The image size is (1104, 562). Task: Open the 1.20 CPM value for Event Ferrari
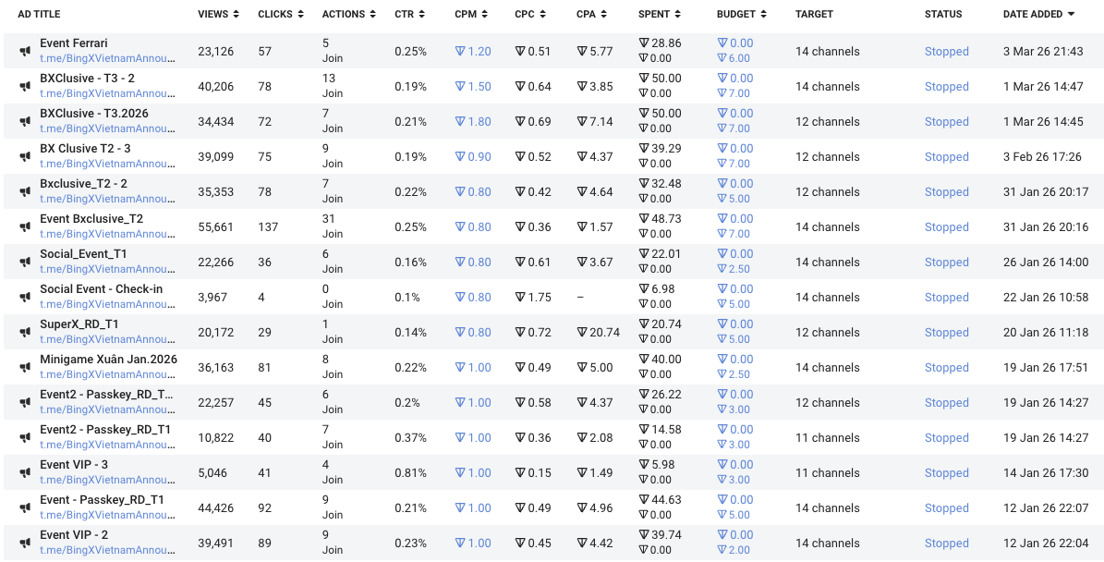point(473,52)
